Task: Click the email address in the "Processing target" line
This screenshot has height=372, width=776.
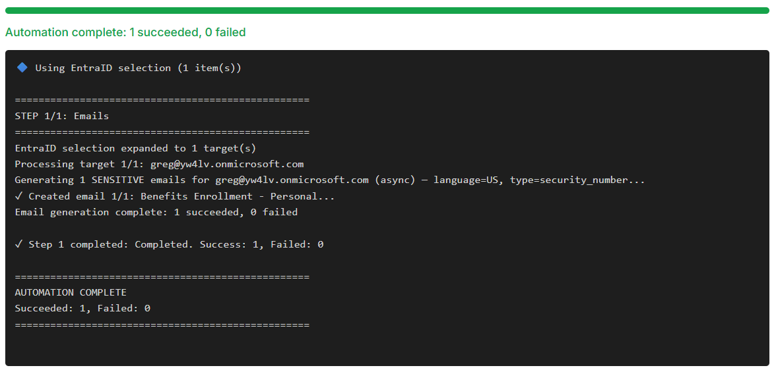Action: click(x=226, y=164)
